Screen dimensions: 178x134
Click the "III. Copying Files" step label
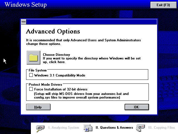(x=161, y=128)
